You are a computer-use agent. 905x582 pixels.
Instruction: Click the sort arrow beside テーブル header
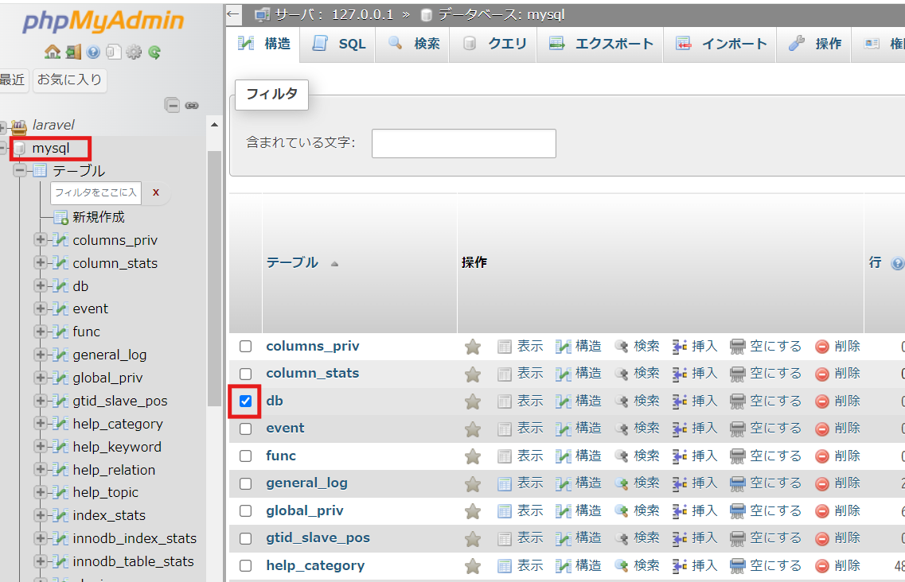pos(334,264)
